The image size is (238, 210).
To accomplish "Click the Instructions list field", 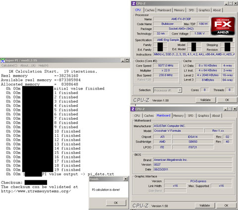I will tap(194, 54).
